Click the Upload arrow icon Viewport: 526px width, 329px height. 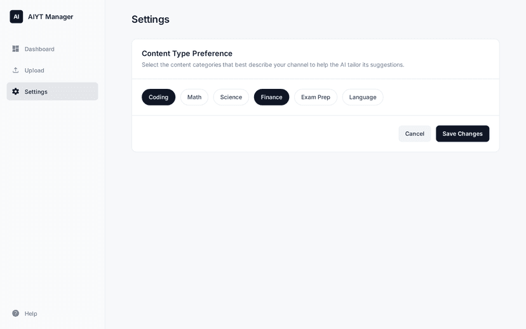[x=16, y=70]
